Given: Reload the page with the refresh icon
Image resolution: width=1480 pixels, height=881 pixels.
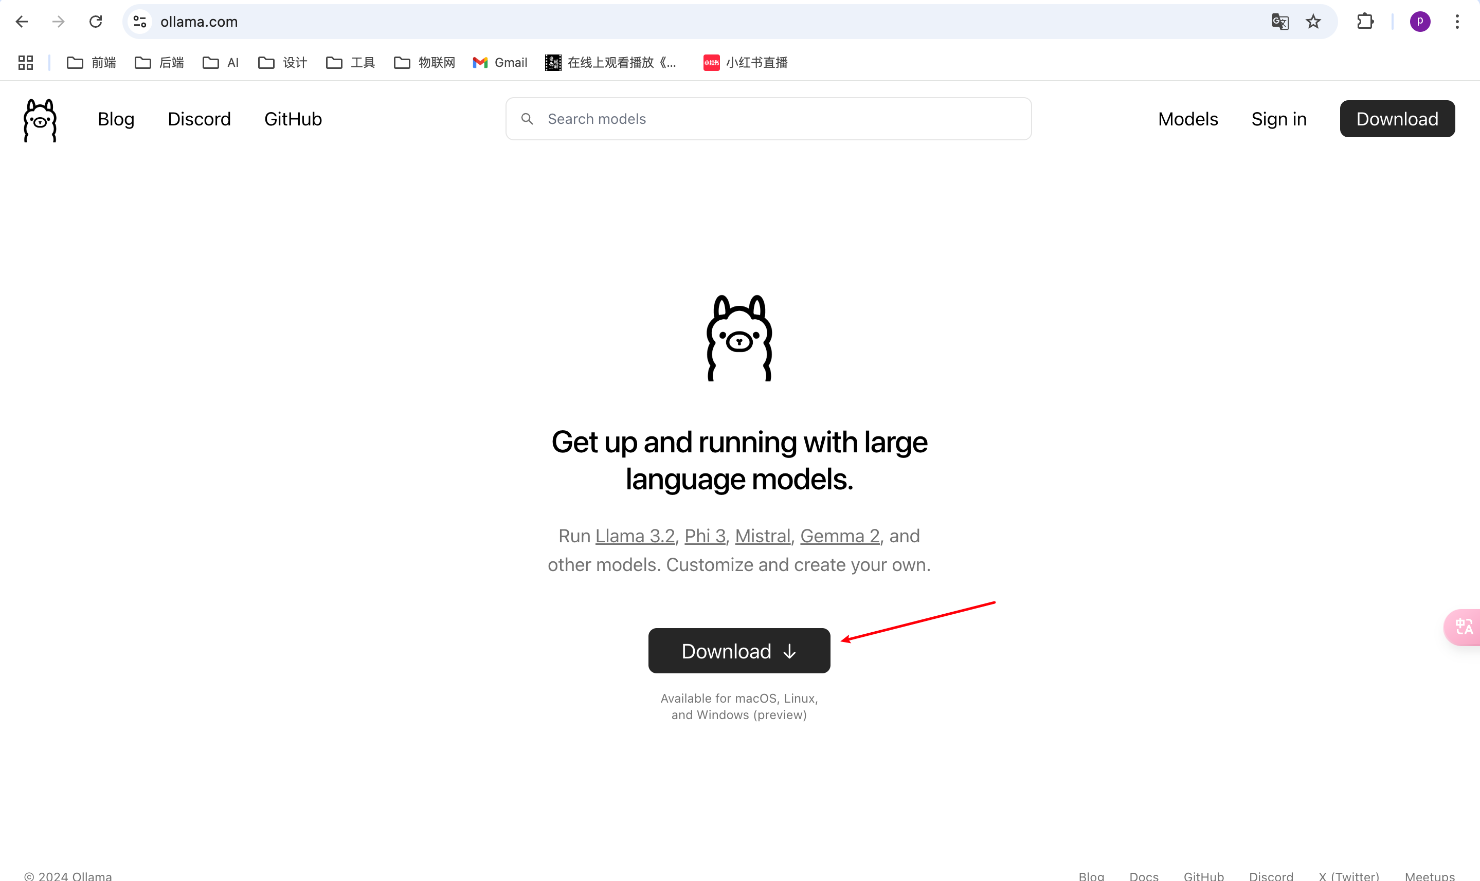Looking at the screenshot, I should 96,22.
